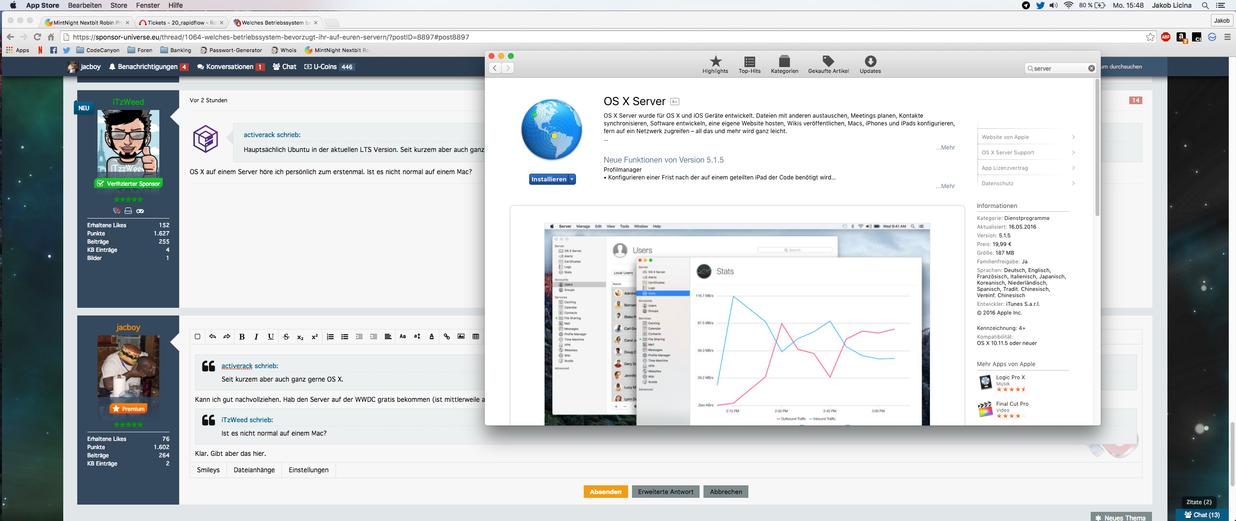Viewport: 1236px width, 521px height.
Task: Toggle strikethrough formatting in reply editor
Action: (x=286, y=337)
